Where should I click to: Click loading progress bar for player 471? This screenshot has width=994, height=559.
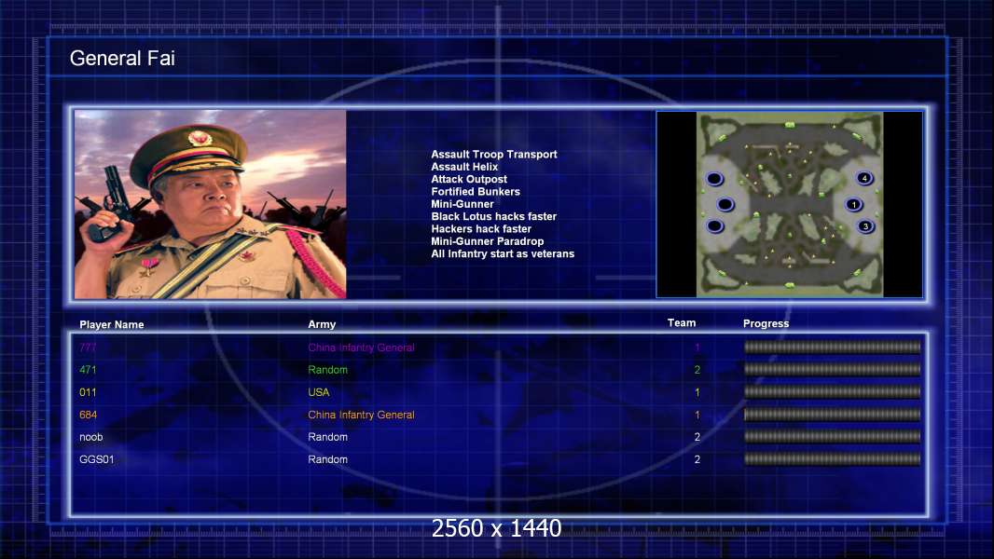[x=833, y=369]
